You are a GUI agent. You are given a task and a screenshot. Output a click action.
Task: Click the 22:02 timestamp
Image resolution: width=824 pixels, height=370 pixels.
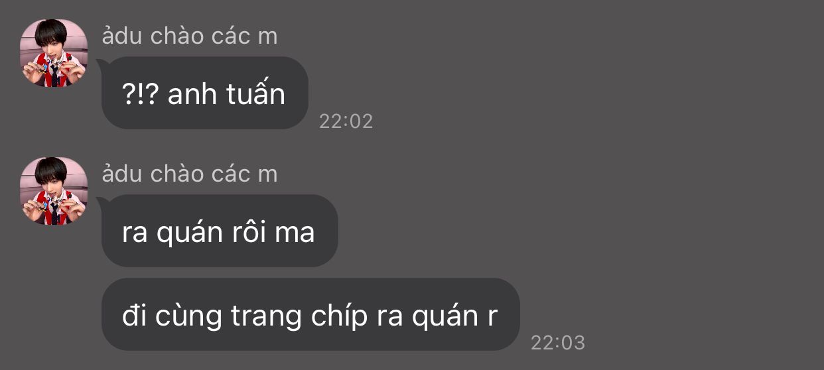coord(346,121)
